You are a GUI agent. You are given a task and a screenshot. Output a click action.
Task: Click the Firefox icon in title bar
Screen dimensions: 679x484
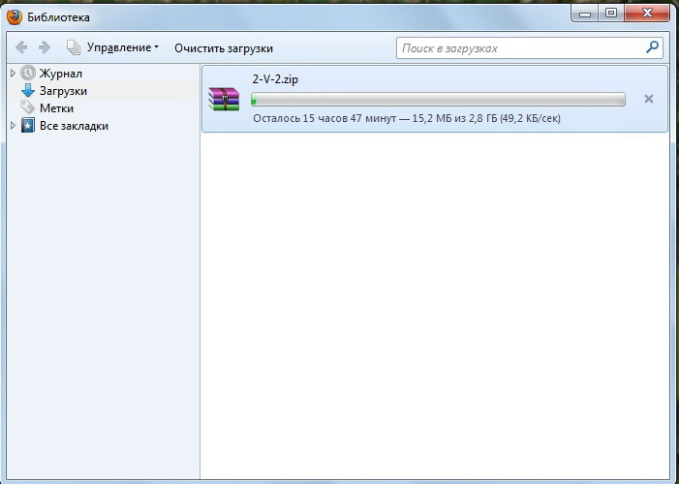point(15,17)
